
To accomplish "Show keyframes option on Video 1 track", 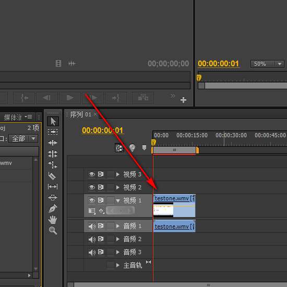I will click(101, 210).
